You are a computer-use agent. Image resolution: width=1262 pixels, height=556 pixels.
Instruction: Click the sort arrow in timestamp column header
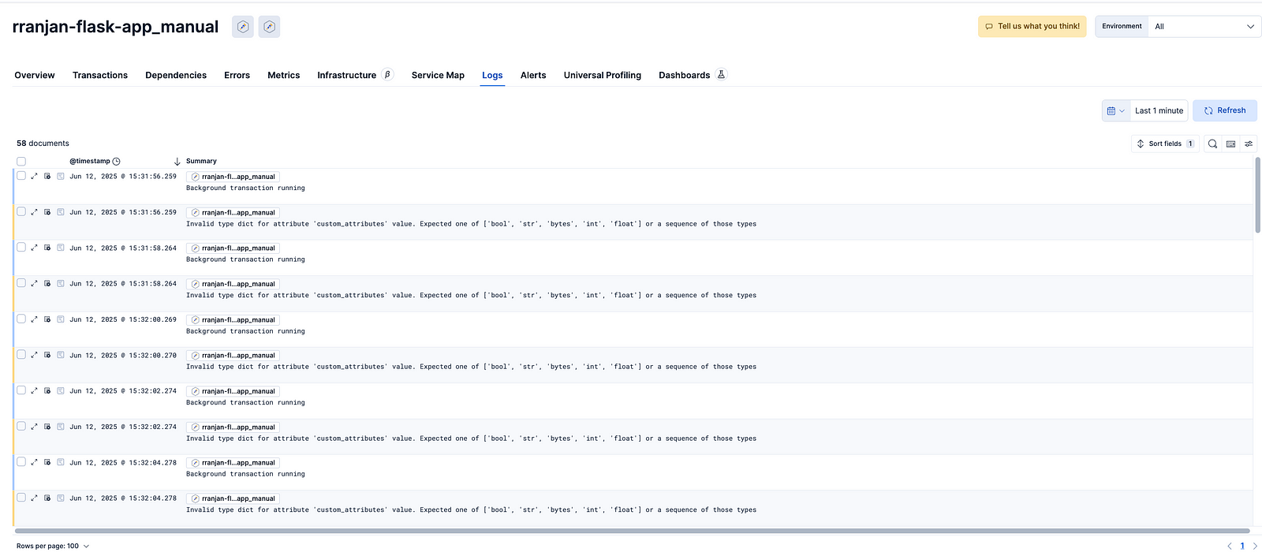pyautogui.click(x=177, y=161)
